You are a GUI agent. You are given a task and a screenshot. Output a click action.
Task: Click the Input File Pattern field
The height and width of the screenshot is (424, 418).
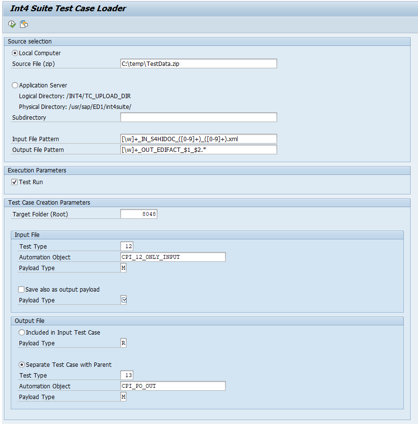click(198, 139)
